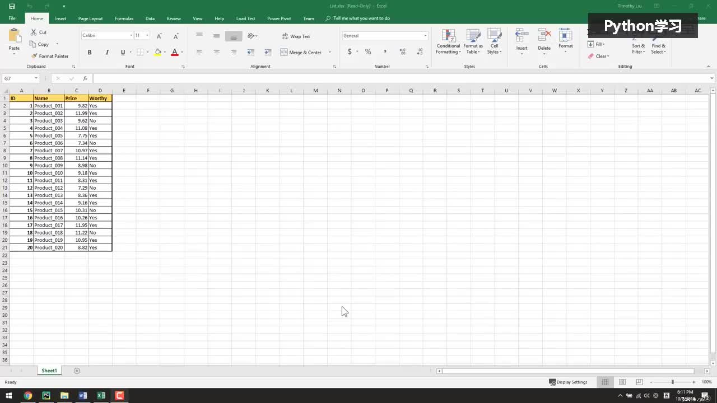Switch to the Data tab

(150, 18)
